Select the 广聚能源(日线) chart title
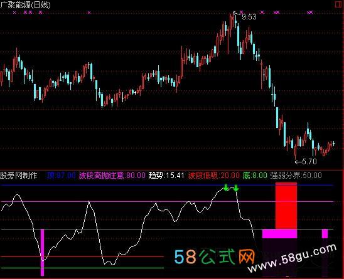 [25, 5]
